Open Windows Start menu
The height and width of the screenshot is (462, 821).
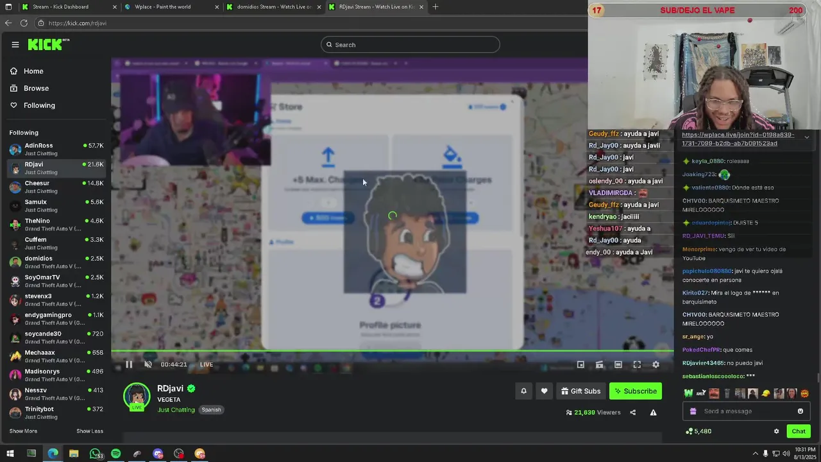pyautogui.click(x=10, y=454)
